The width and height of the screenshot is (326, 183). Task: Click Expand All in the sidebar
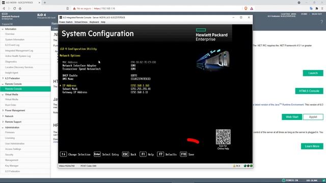click(7, 24)
